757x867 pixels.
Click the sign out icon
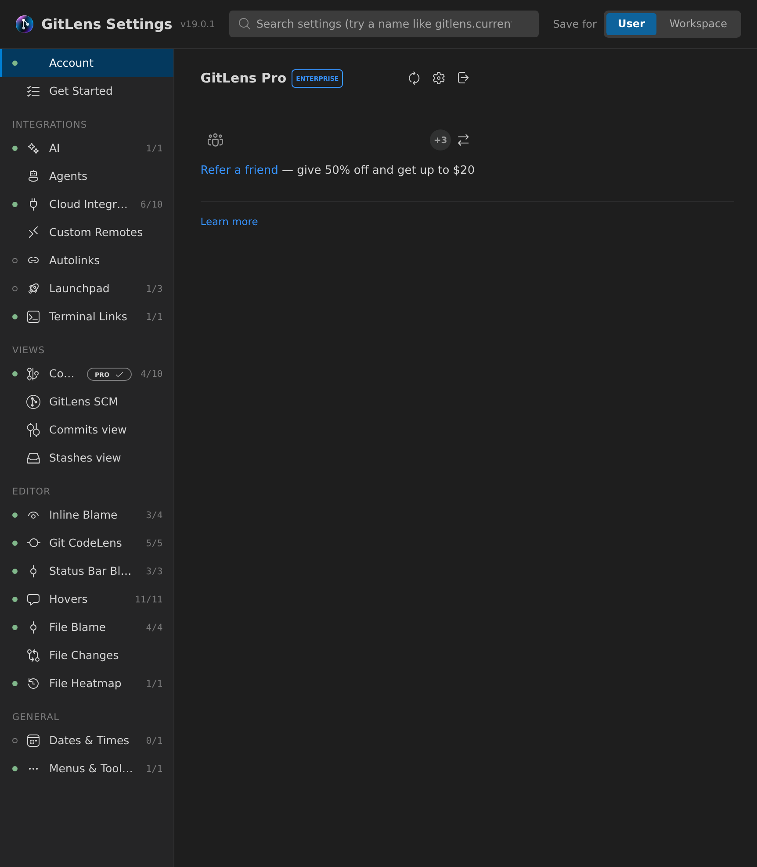[x=463, y=78]
